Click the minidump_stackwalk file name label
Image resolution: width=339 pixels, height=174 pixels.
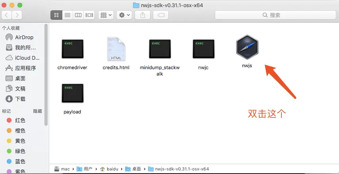[160, 71]
